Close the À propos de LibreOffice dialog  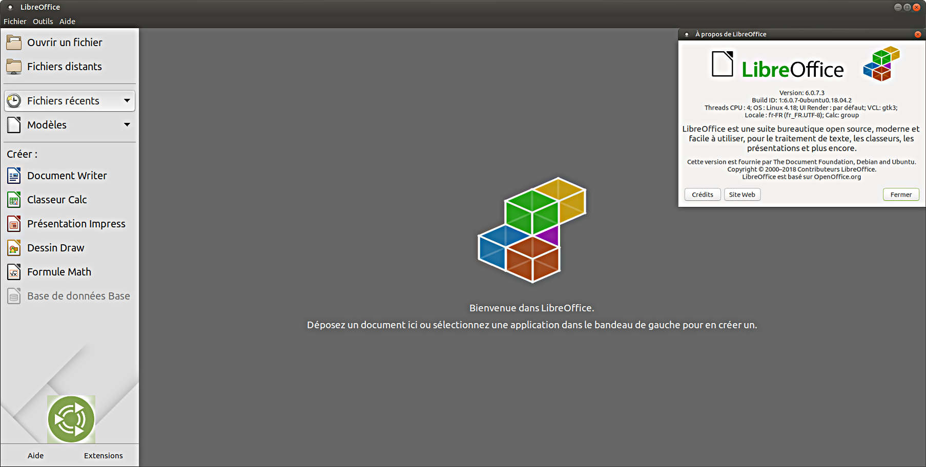pyautogui.click(x=918, y=34)
